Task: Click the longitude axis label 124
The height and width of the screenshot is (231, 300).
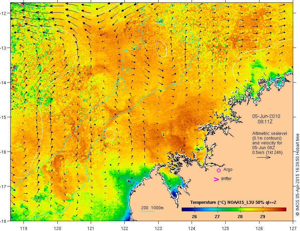Action: (192, 229)
